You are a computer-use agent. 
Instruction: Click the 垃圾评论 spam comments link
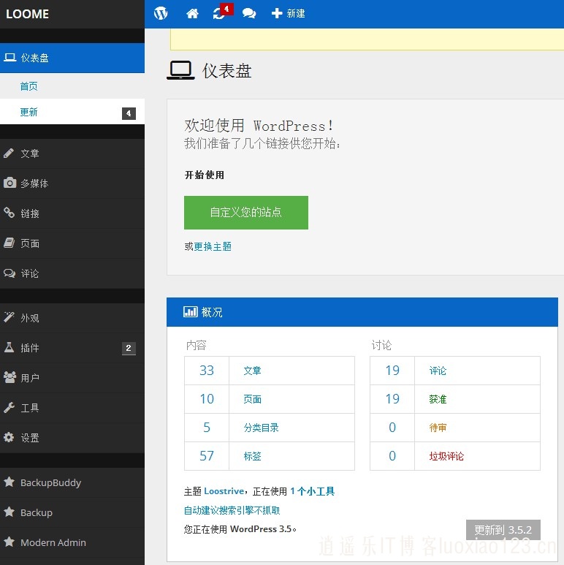coord(446,457)
